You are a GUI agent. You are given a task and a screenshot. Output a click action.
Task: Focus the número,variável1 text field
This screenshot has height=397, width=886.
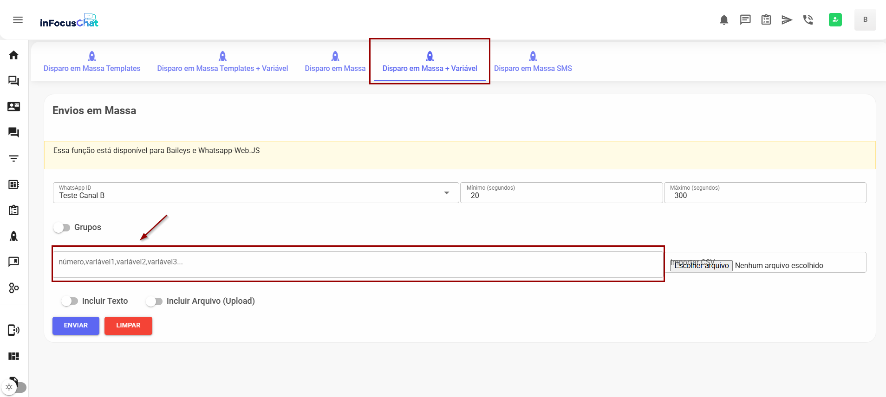pyautogui.click(x=358, y=263)
